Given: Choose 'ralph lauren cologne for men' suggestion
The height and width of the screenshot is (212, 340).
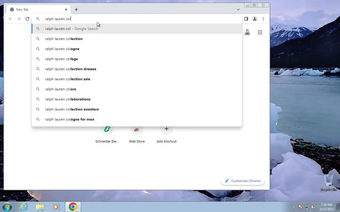Looking at the screenshot, I should pyautogui.click(x=137, y=119).
